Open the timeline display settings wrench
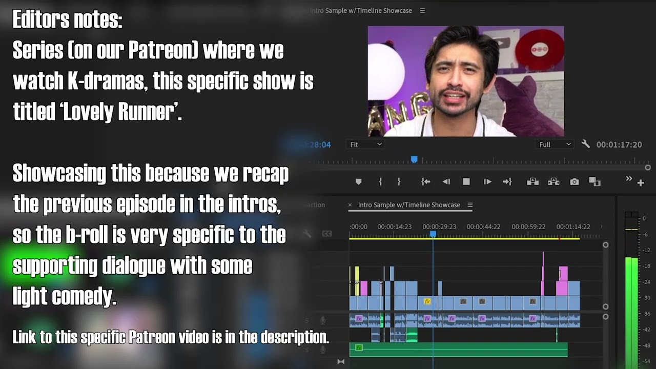Screen dimensions: 656x369 (307, 234)
